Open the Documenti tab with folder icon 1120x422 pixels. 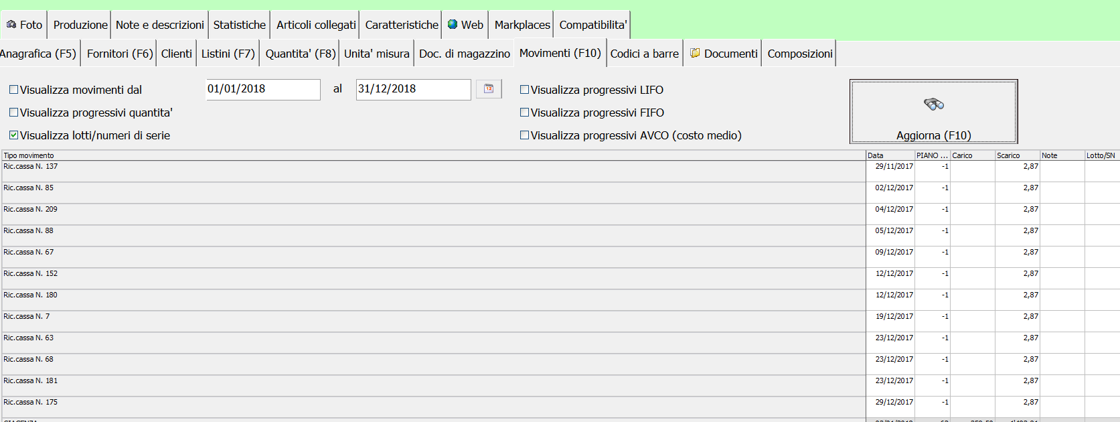[x=723, y=54]
